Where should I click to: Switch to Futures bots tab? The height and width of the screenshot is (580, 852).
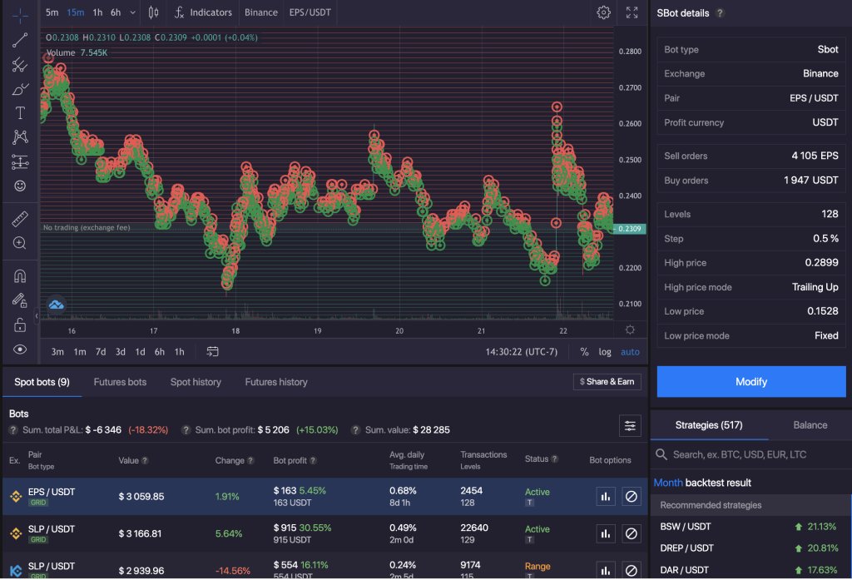(120, 382)
